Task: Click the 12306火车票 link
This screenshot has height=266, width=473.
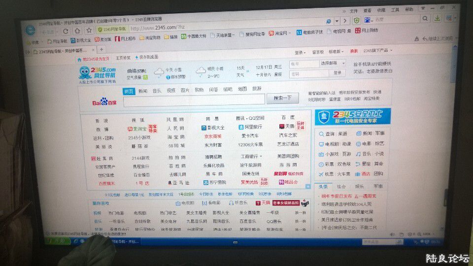Action: (x=250, y=144)
